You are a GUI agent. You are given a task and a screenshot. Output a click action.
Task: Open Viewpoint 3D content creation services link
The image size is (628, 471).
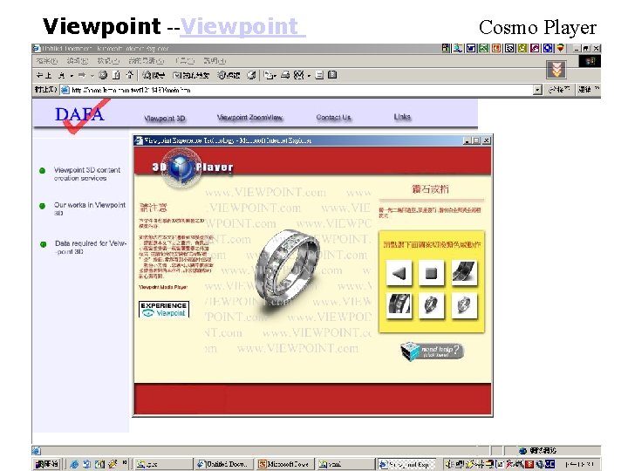pyautogui.click(x=87, y=174)
